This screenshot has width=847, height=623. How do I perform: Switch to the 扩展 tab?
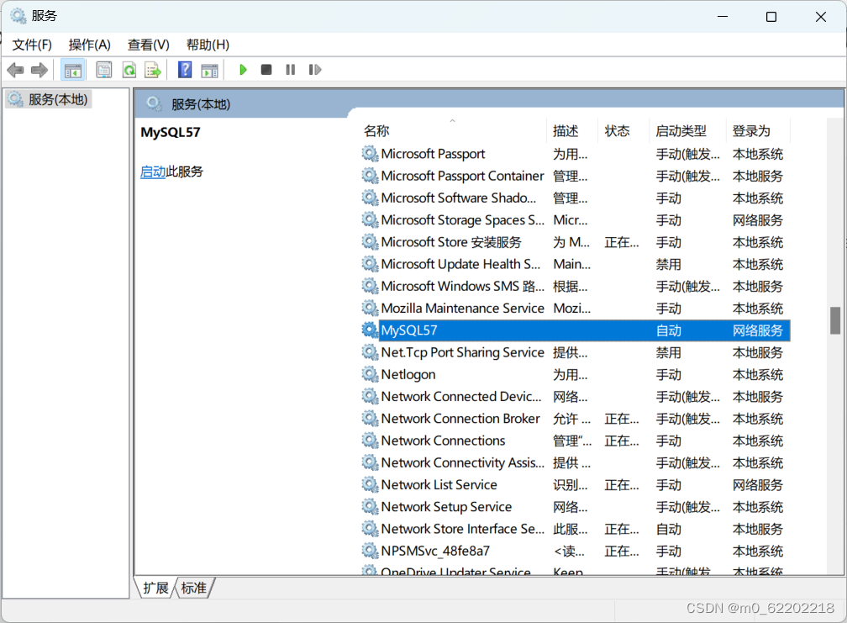156,588
